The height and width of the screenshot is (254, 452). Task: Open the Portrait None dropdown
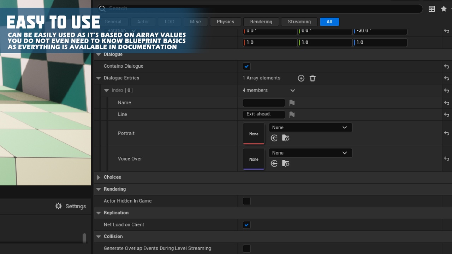(x=310, y=127)
